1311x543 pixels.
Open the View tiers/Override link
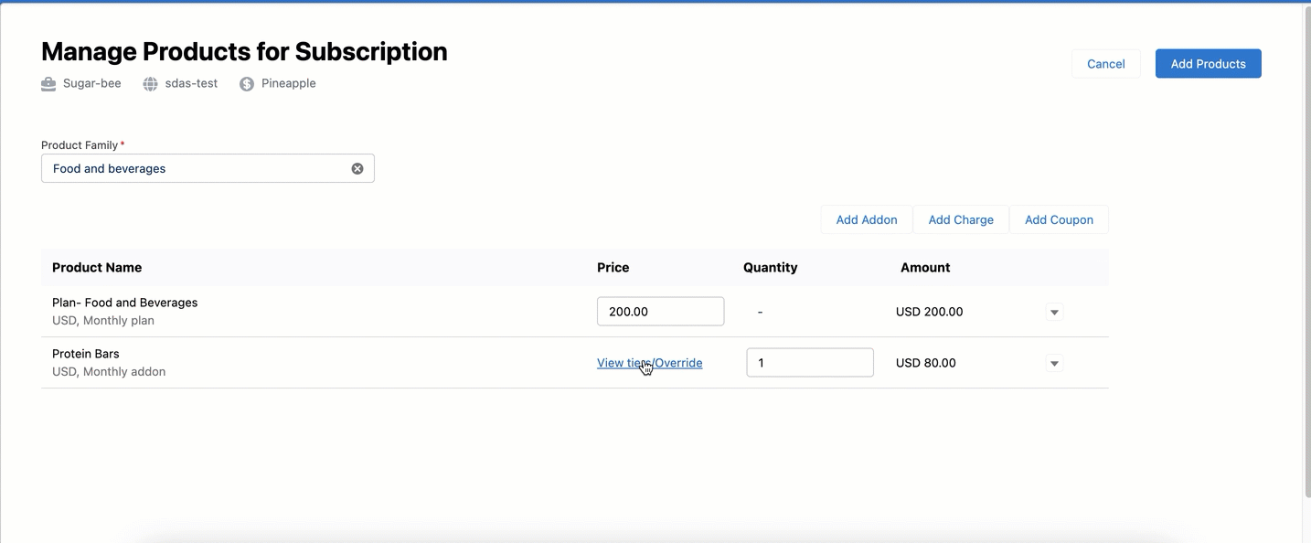(649, 363)
